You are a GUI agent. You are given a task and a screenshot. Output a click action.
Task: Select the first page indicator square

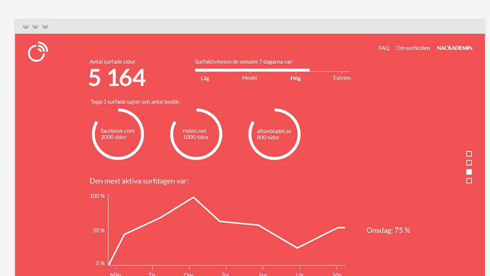click(469, 154)
